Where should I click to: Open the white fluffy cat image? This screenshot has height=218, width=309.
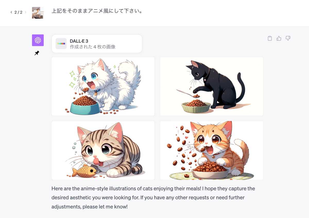coord(103,86)
